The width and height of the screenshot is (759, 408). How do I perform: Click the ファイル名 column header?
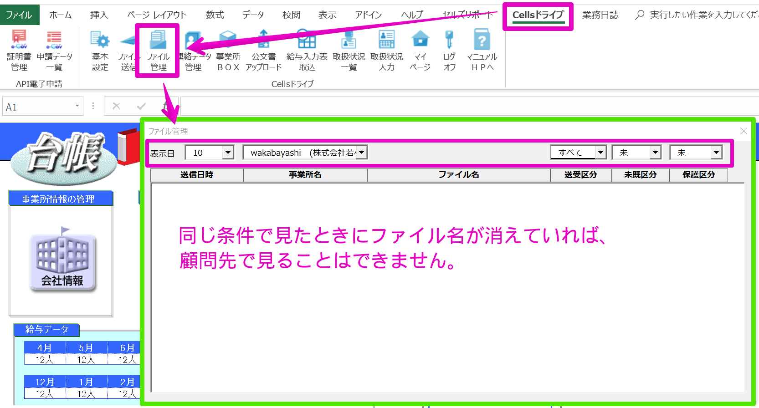459,175
